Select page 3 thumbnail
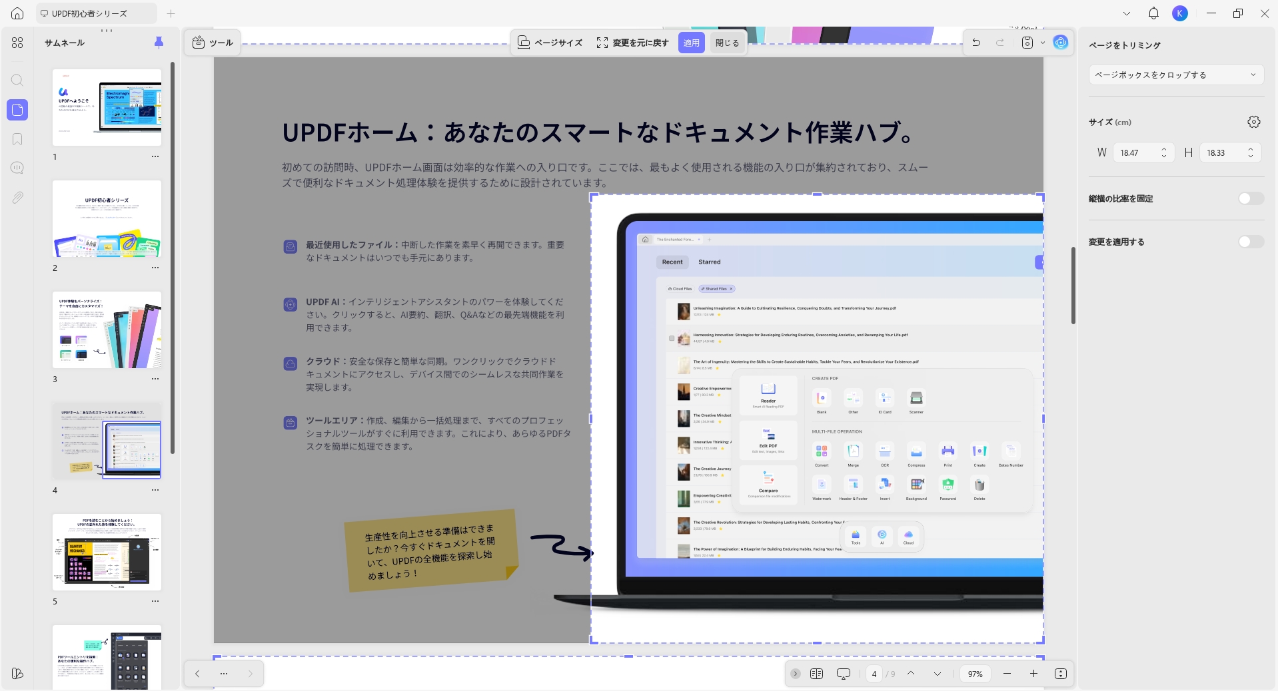 [107, 330]
